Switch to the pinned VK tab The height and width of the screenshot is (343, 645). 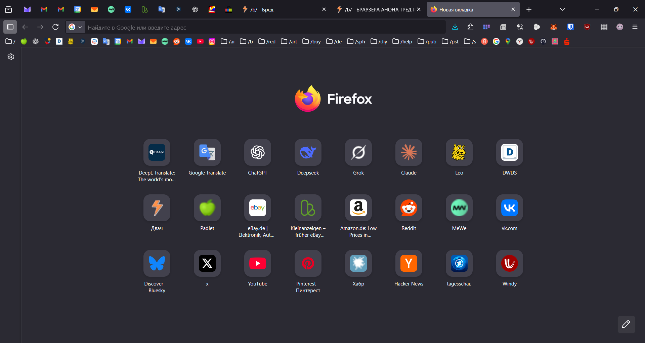[x=128, y=9]
